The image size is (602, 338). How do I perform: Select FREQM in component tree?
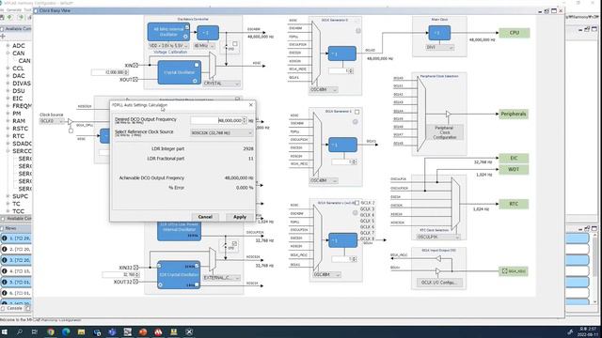(23, 106)
